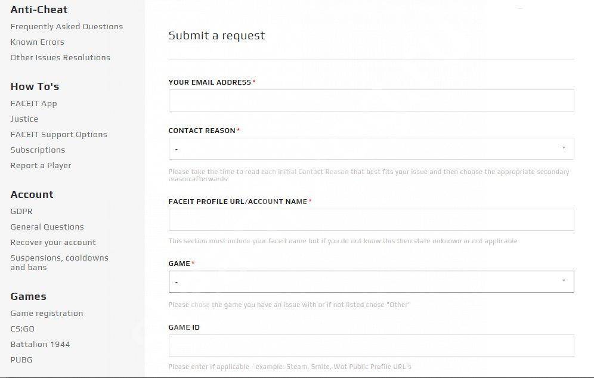This screenshot has width=594, height=378.
Task: Open the Game registration link
Action: pyautogui.click(x=47, y=314)
